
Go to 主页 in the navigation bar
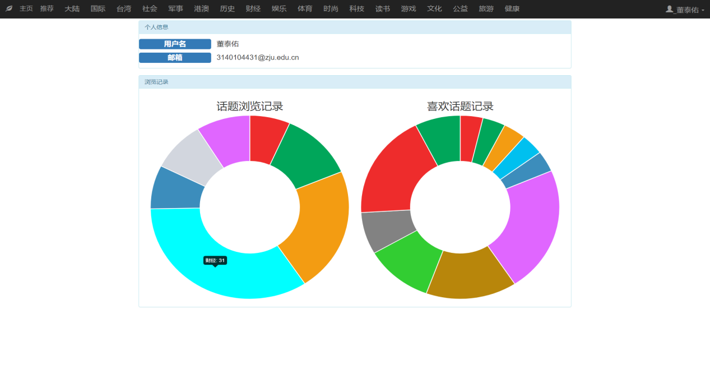26,9
